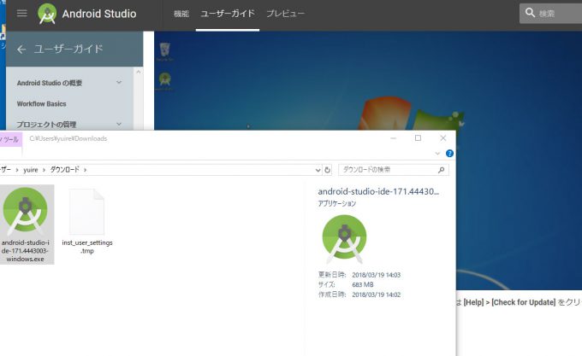
Task: Click the Android Studio logo icon
Action: 47,14
